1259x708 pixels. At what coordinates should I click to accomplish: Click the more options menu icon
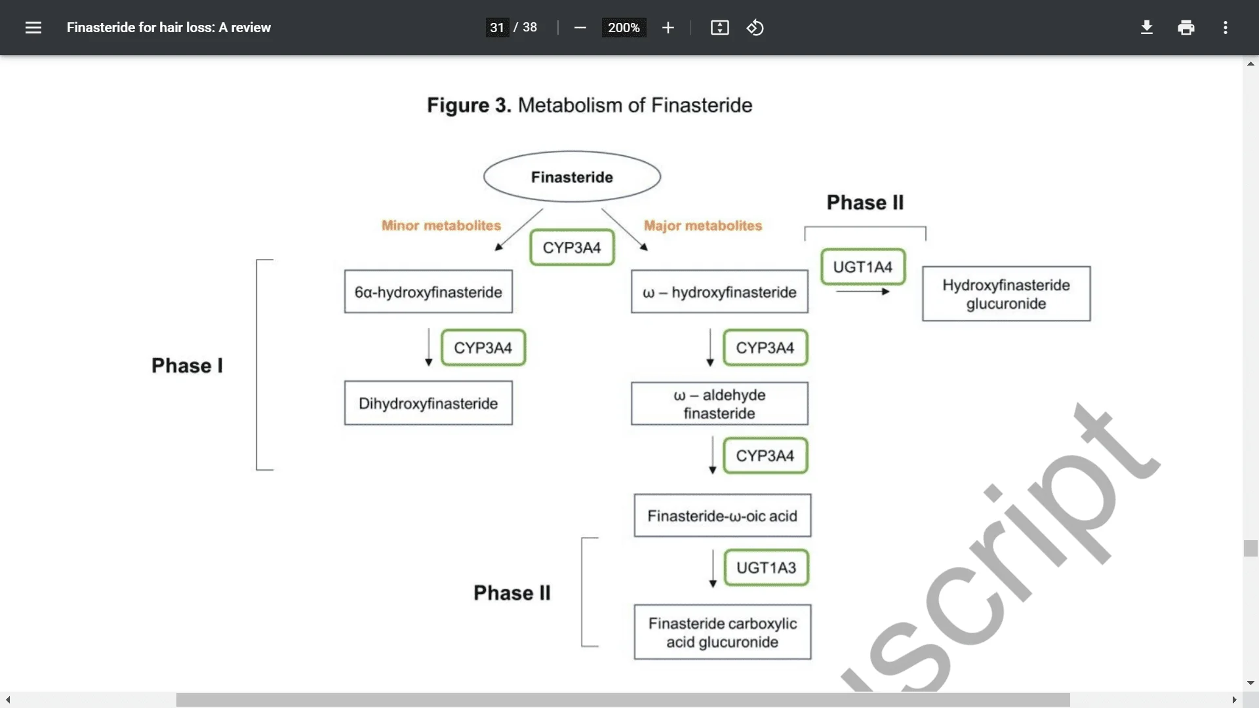click(1226, 28)
